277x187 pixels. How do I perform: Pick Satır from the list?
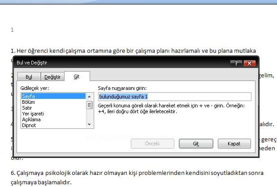click(53, 108)
